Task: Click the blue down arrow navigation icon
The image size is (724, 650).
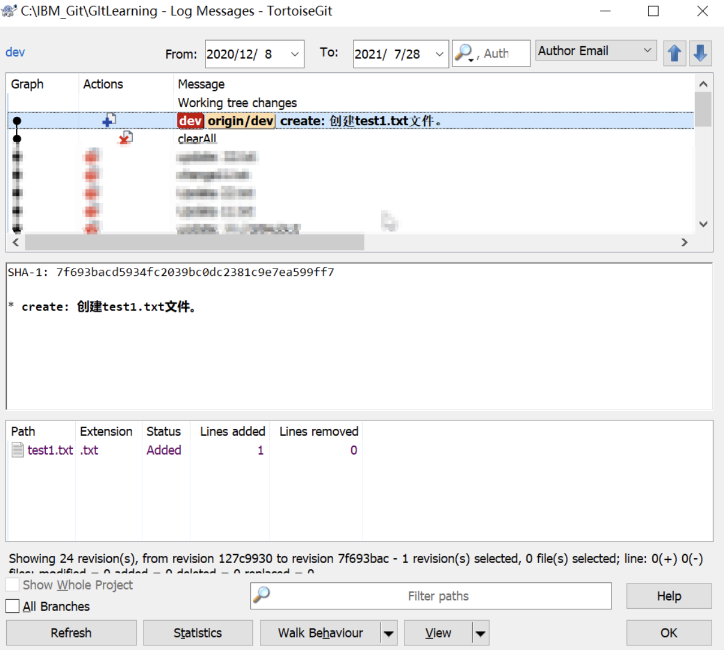Action: 700,54
